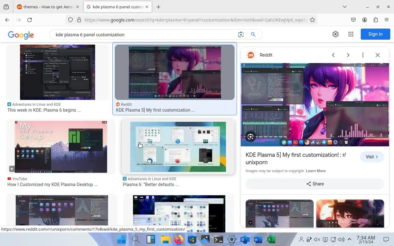Image resolution: width=394 pixels, height=246 pixels.
Task: Open a new browser tab
Action: (x=158, y=7)
